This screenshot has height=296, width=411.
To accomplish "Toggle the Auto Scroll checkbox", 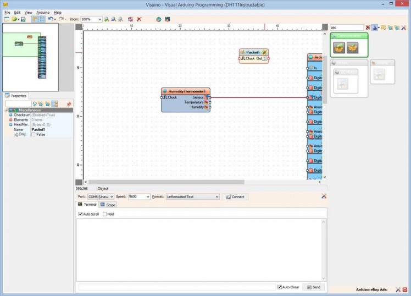I will tap(81, 214).
